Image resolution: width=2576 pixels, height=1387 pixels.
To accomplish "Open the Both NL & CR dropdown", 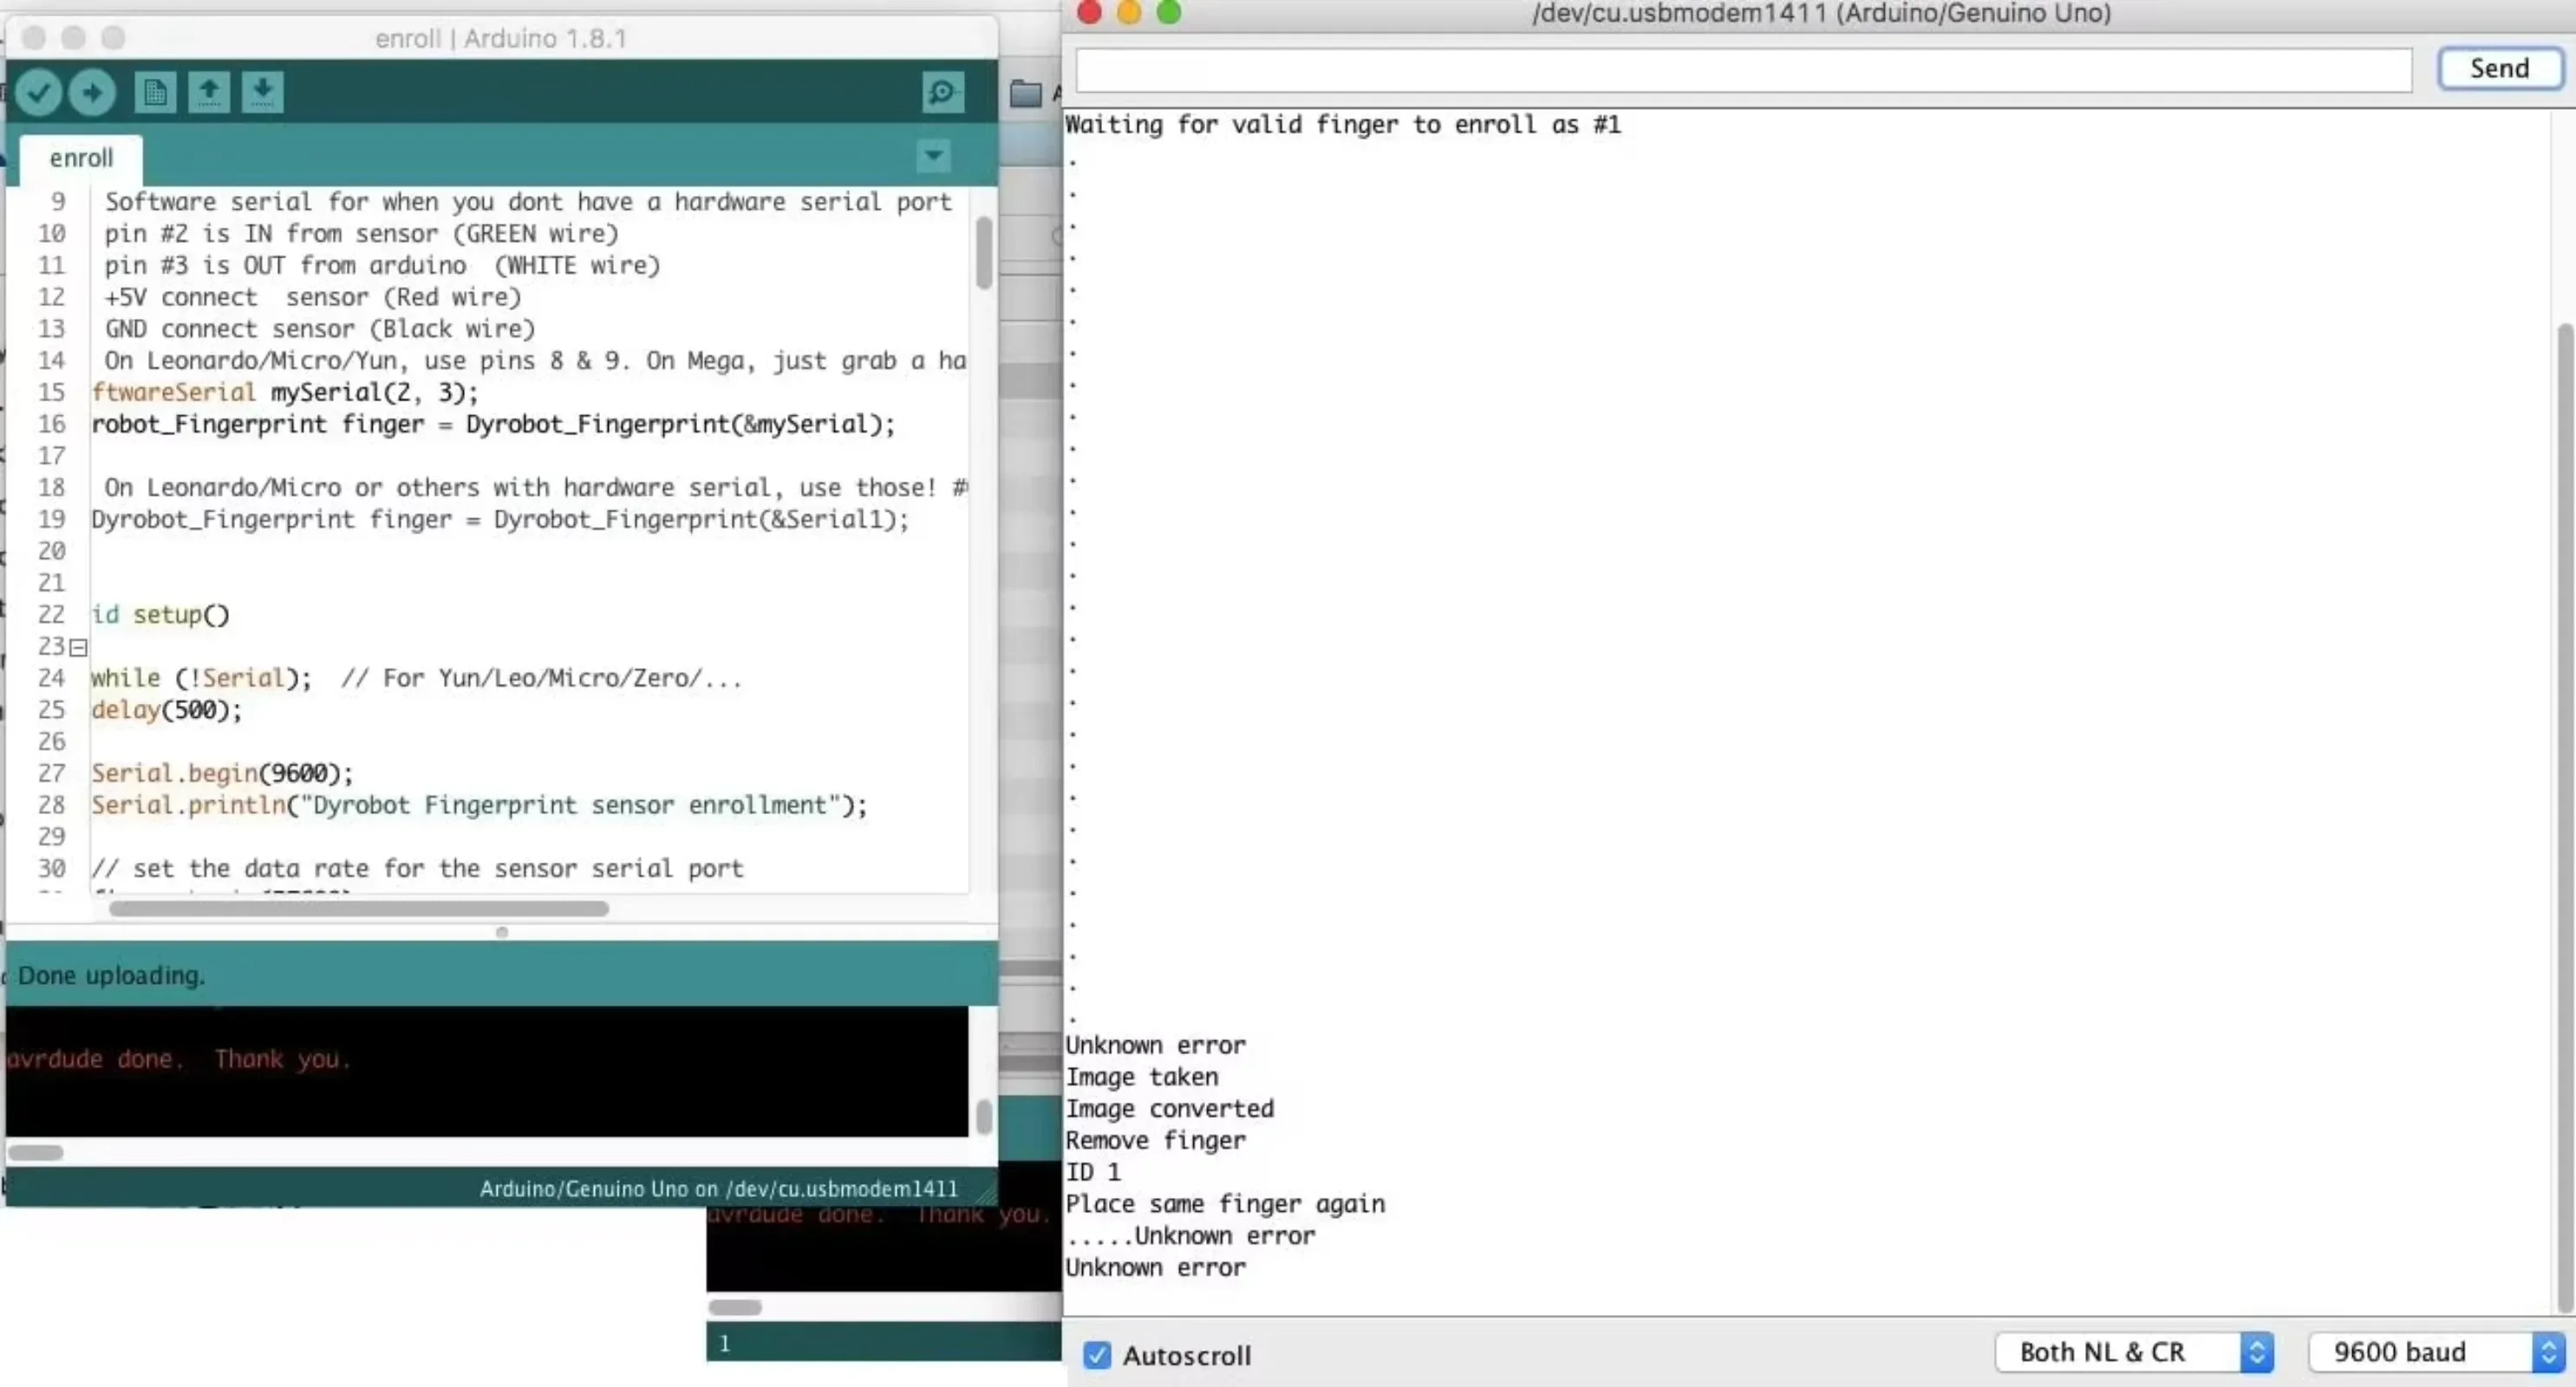I will pos(2134,1352).
